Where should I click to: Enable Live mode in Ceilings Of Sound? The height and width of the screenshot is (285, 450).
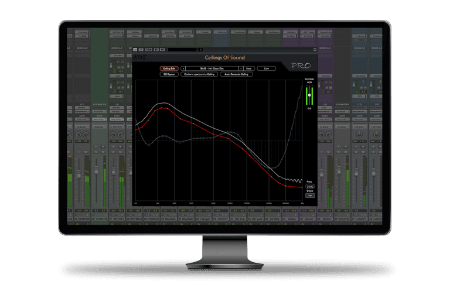coord(267,68)
